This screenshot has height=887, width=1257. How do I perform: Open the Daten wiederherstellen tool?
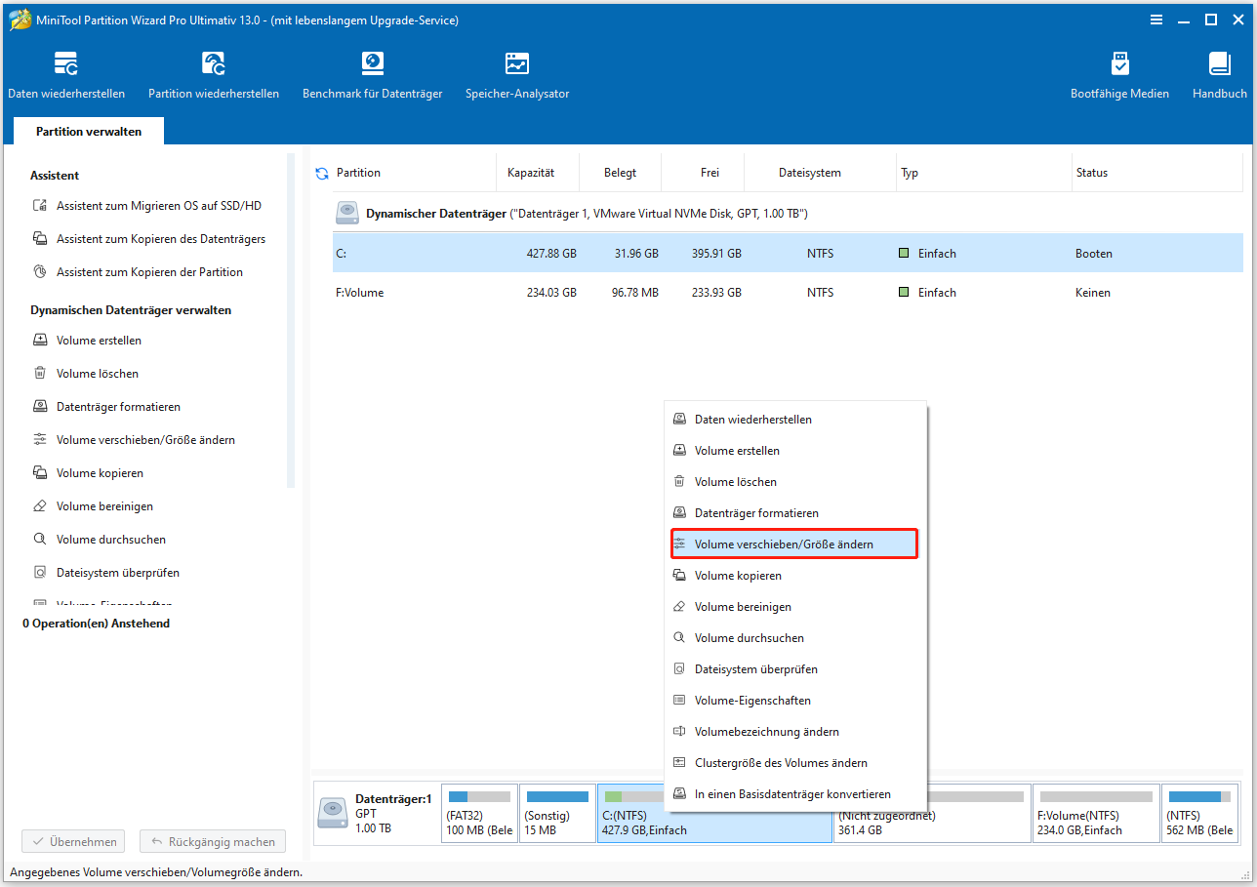(x=65, y=73)
